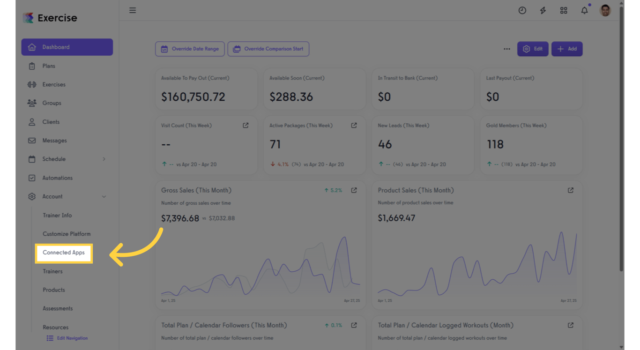The height and width of the screenshot is (350, 640).
Task: Click the Override Date Range button
Action: pyautogui.click(x=190, y=49)
